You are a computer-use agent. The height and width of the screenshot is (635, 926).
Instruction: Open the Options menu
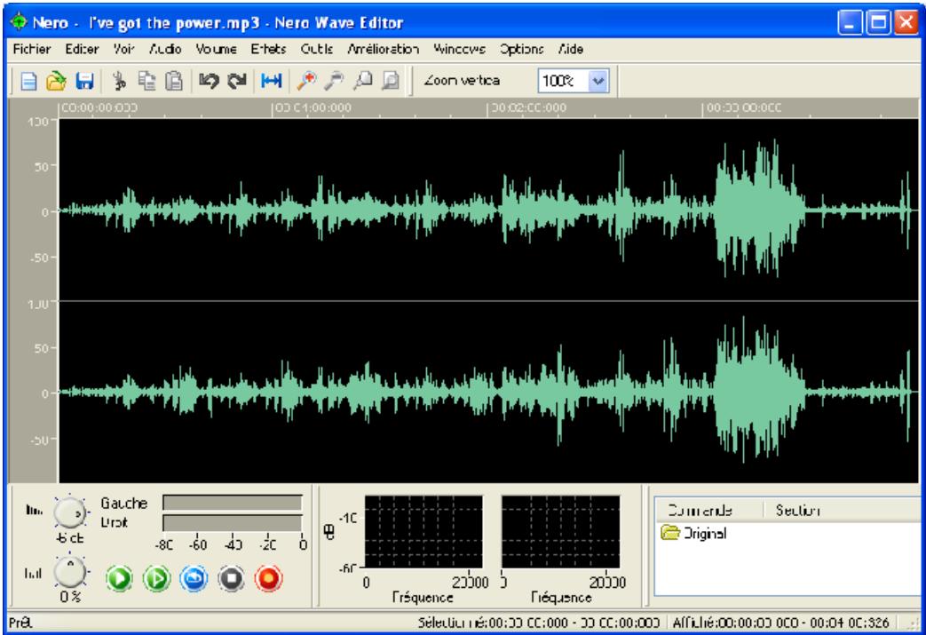point(521,49)
